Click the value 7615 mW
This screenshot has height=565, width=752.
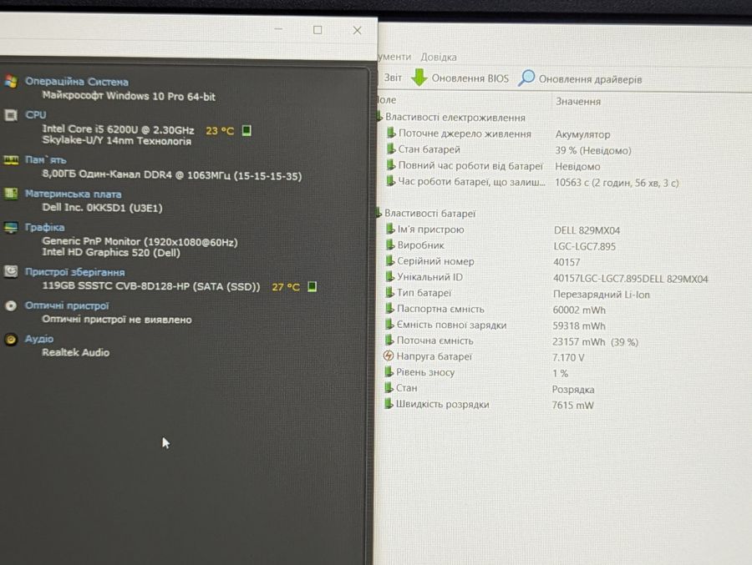tap(572, 405)
